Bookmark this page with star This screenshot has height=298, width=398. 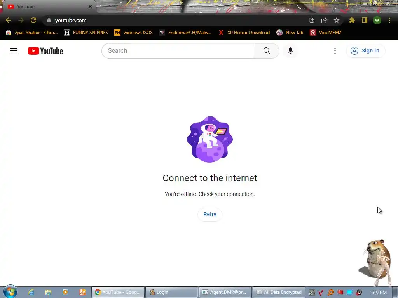point(337,20)
